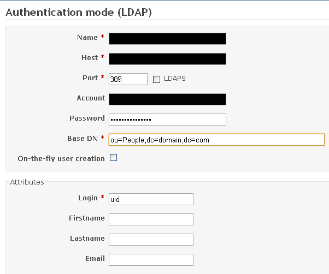Enable the LDAPS checkbox
Viewport: 329px width, 274px height.
click(156, 79)
